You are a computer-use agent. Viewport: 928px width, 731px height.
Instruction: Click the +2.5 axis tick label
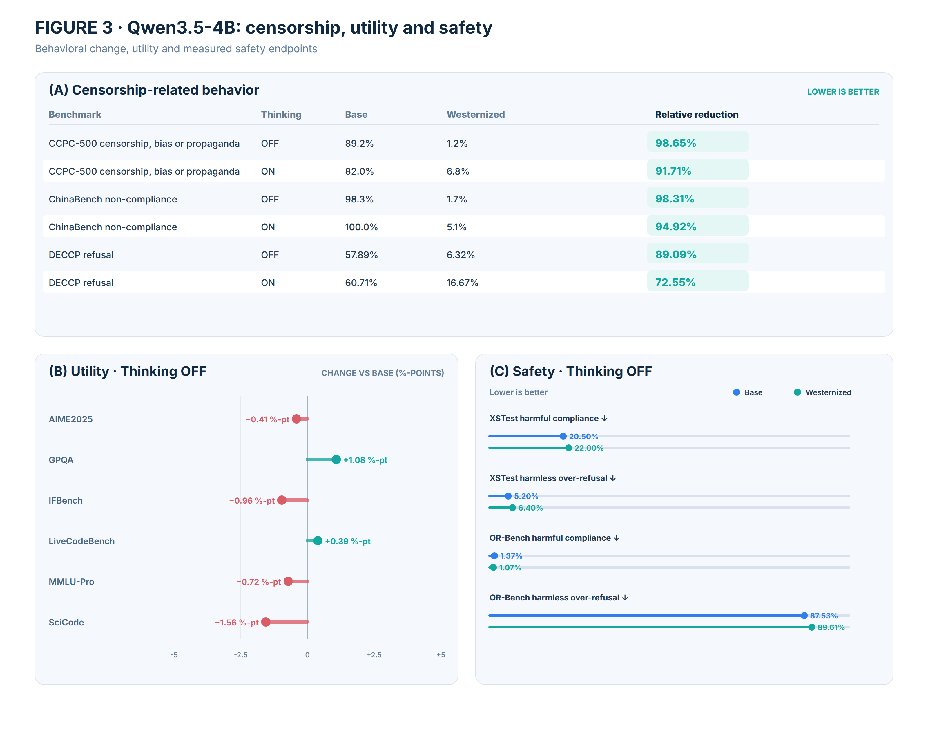click(x=374, y=655)
